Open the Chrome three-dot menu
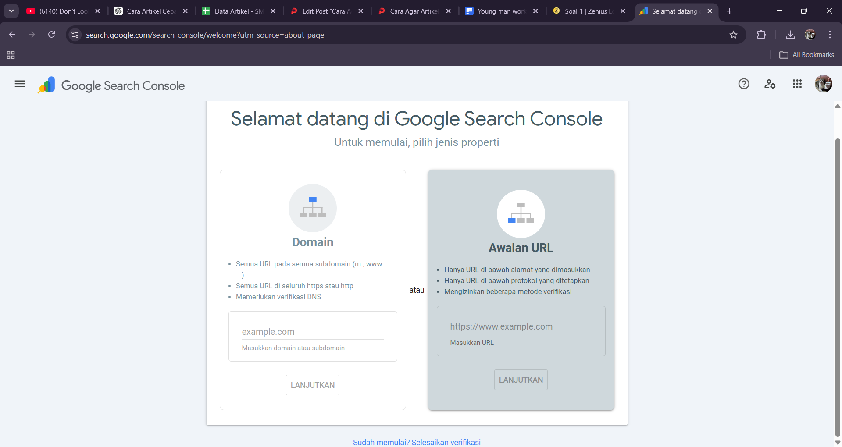 pyautogui.click(x=830, y=35)
